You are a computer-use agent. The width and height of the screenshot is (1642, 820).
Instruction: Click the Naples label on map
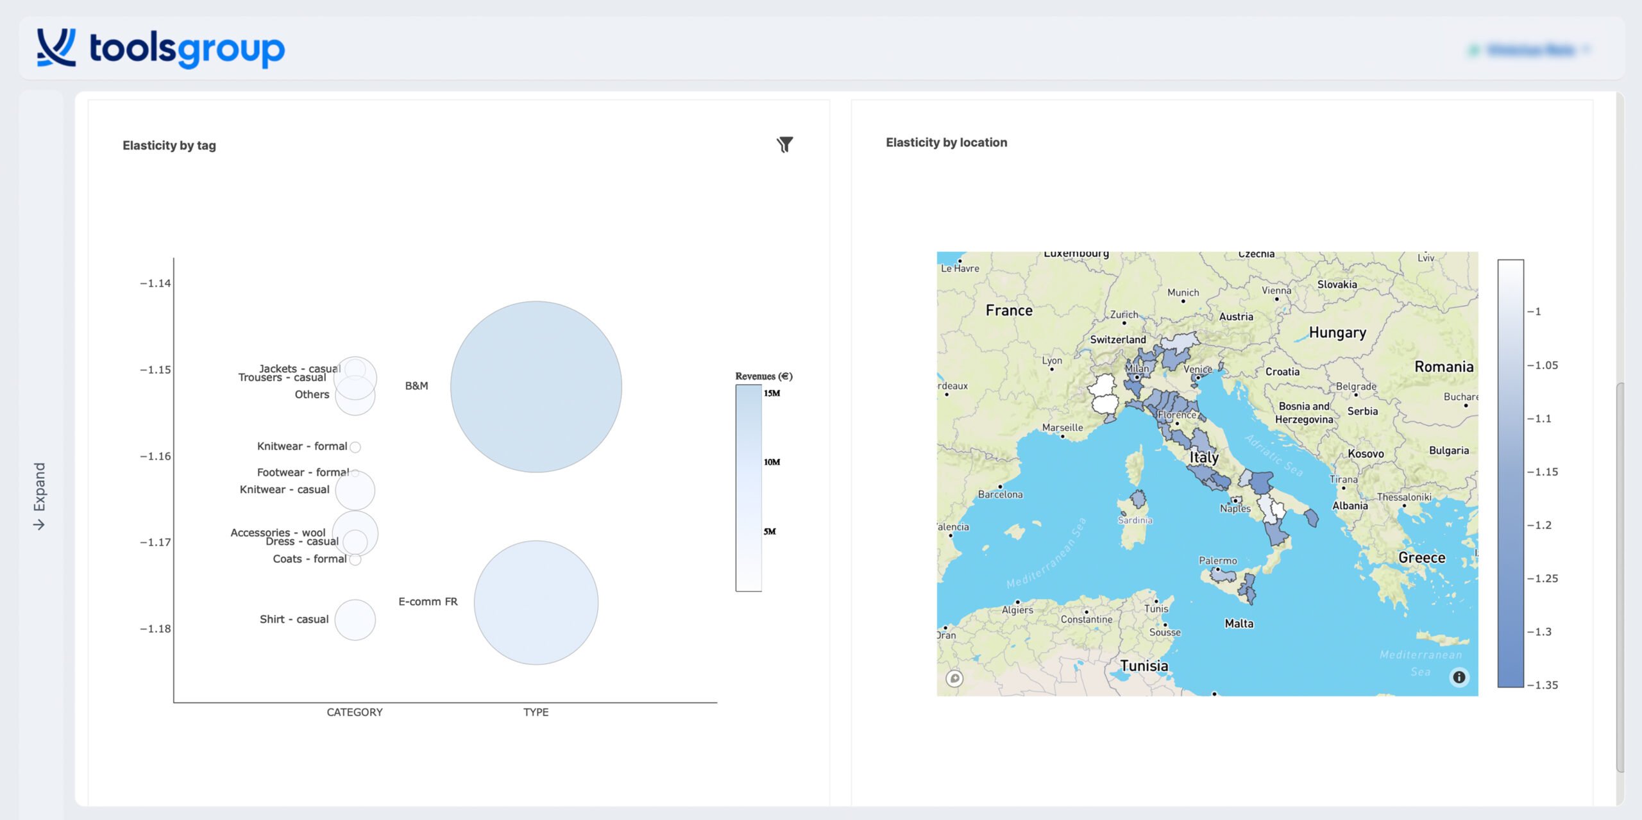click(x=1235, y=508)
